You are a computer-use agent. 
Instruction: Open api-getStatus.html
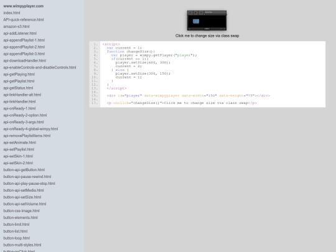click(18, 88)
